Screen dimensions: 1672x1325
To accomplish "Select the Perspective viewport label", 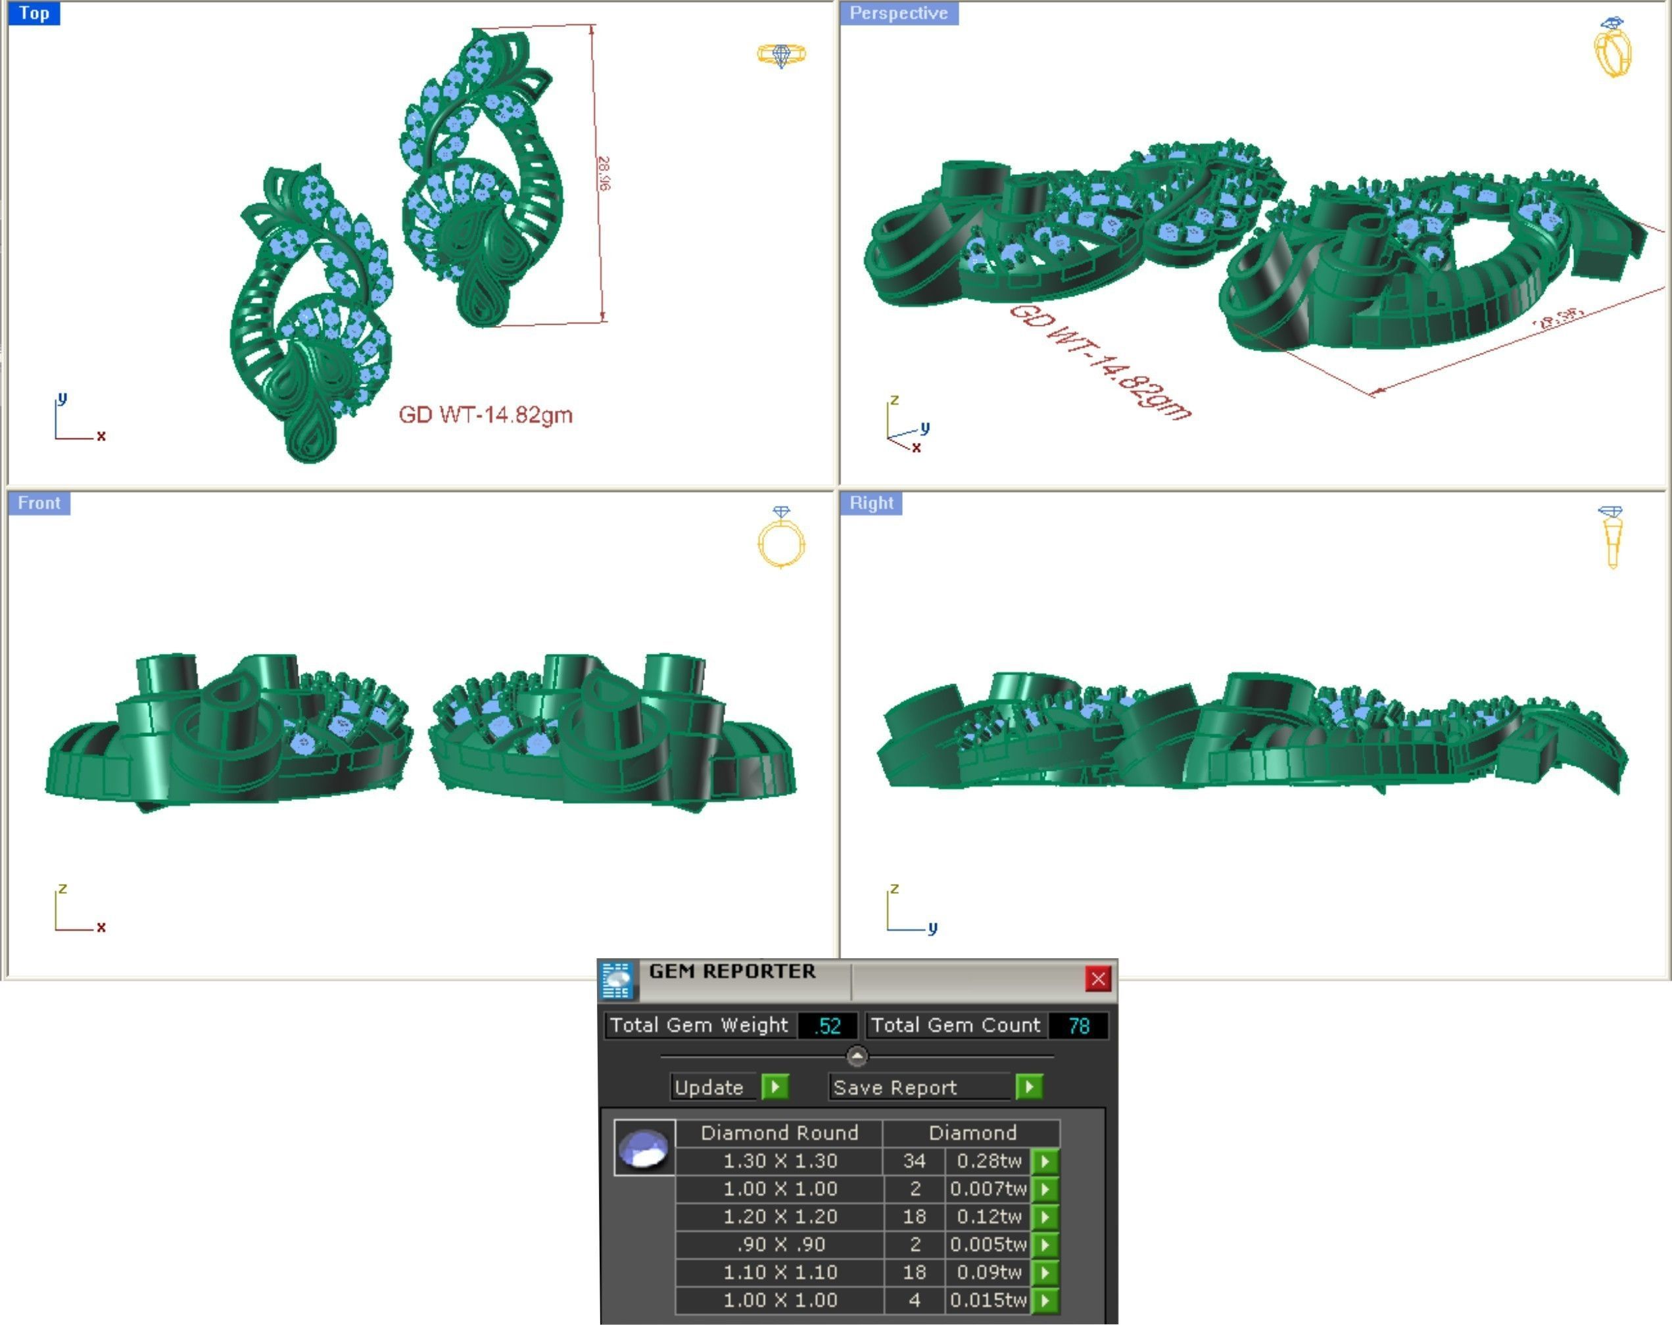I will [x=898, y=13].
